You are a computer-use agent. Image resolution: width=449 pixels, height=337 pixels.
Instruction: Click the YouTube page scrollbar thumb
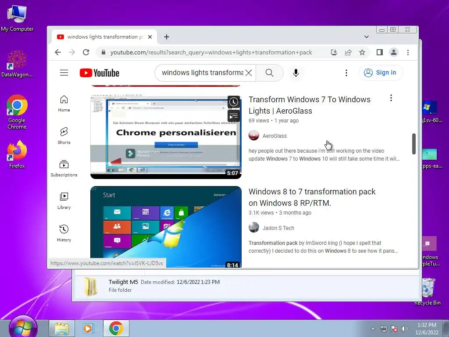pos(414,144)
